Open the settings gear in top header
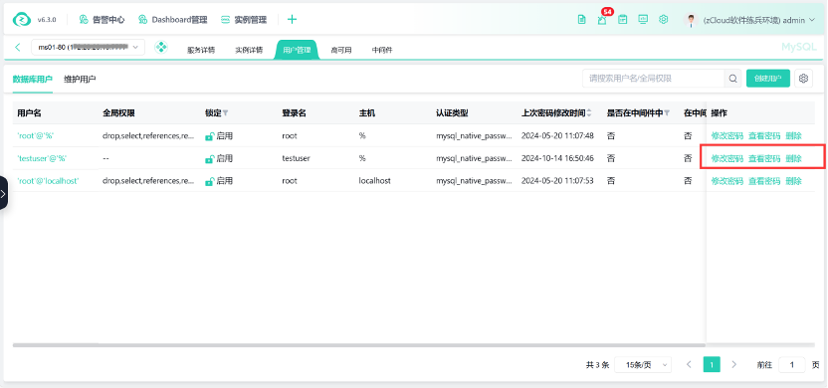The image size is (828, 388). [x=663, y=20]
